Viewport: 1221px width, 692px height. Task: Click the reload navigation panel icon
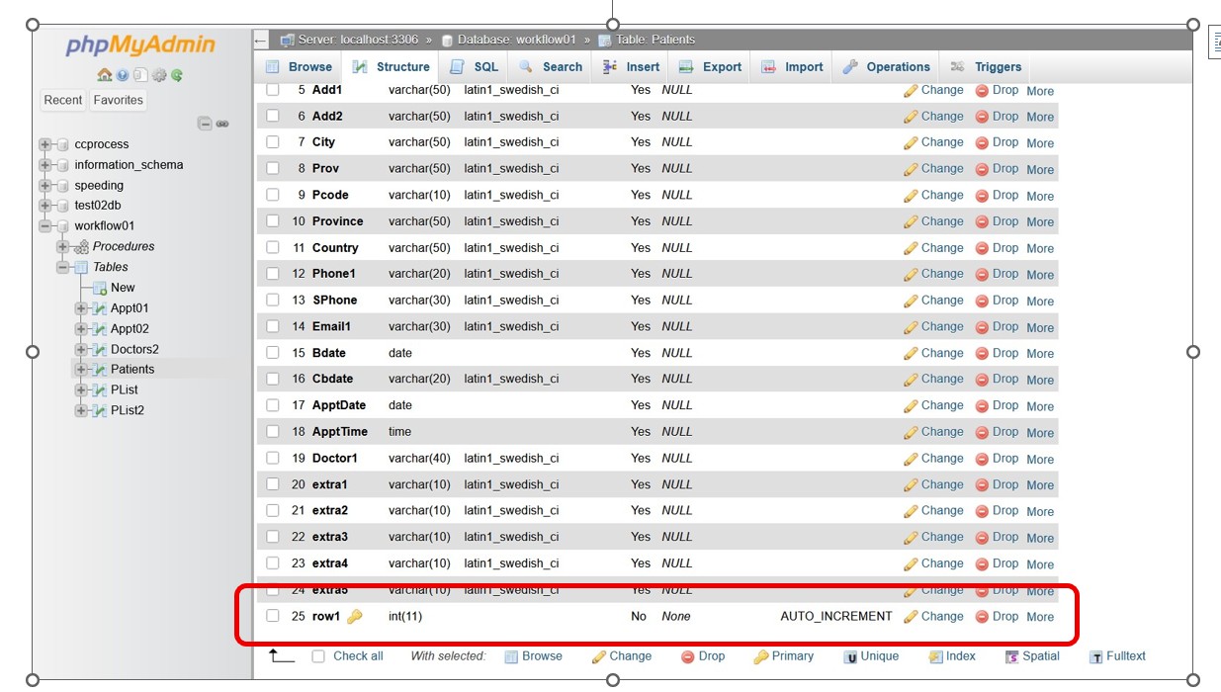177,75
